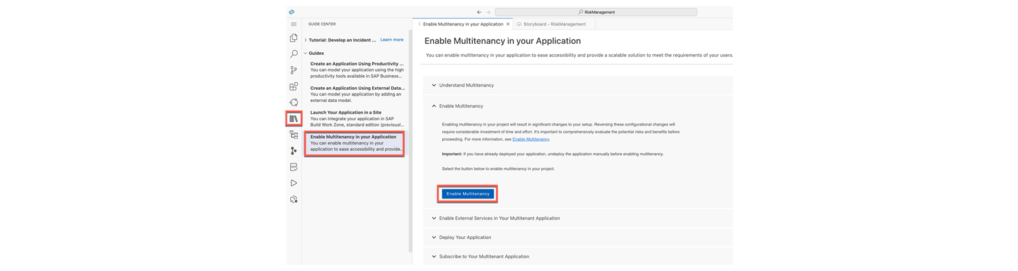Open the Source Control branch icon
Viewport: 1018px width, 271px height.
(293, 70)
